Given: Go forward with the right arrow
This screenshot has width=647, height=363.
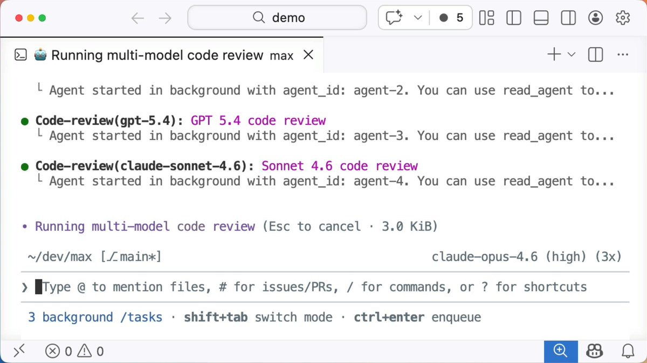Looking at the screenshot, I should pyautogui.click(x=165, y=18).
